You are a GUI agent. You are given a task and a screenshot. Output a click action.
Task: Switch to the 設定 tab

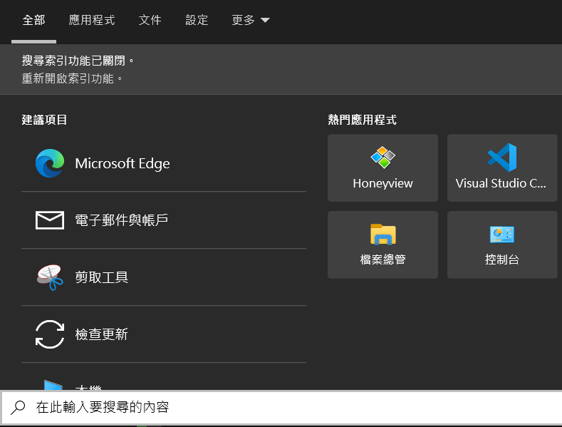pyautogui.click(x=197, y=20)
